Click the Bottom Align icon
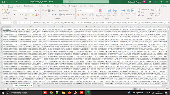Image resolution: width=170 pixels, height=95 pixels. pos(49,11)
